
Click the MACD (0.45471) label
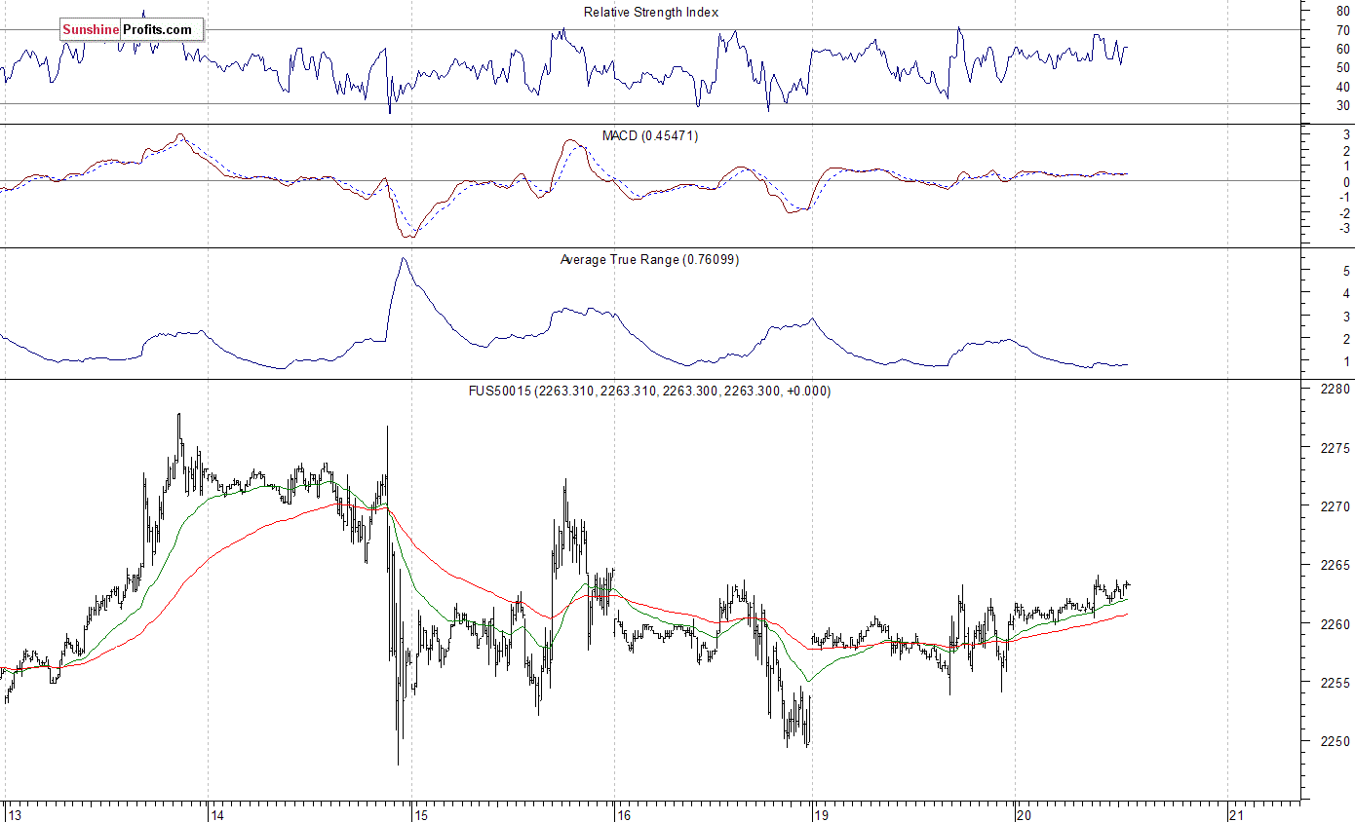click(649, 136)
